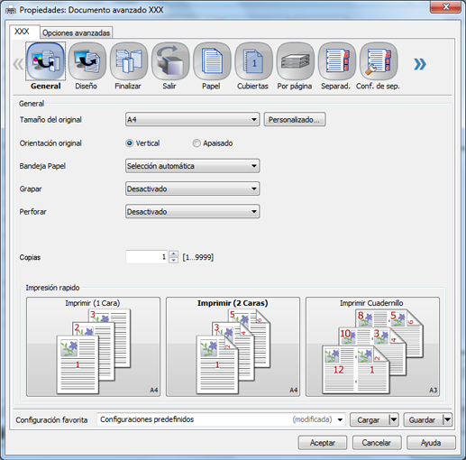Open the Bandeja Papel dropdown
The image size is (466, 460).
point(192,166)
